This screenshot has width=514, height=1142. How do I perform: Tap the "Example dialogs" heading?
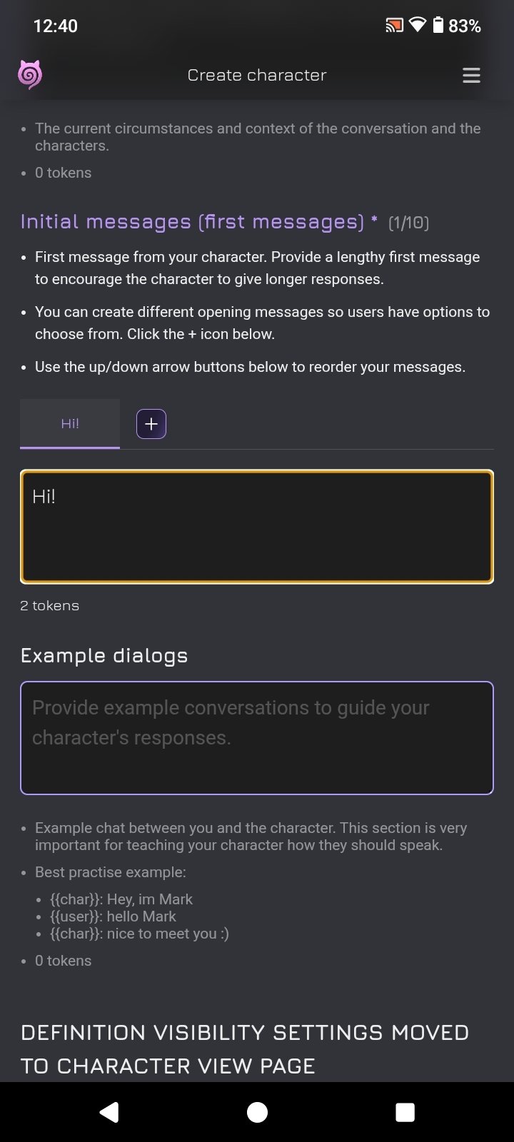point(104,656)
